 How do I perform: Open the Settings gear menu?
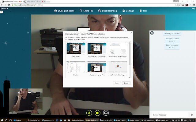[128, 11]
